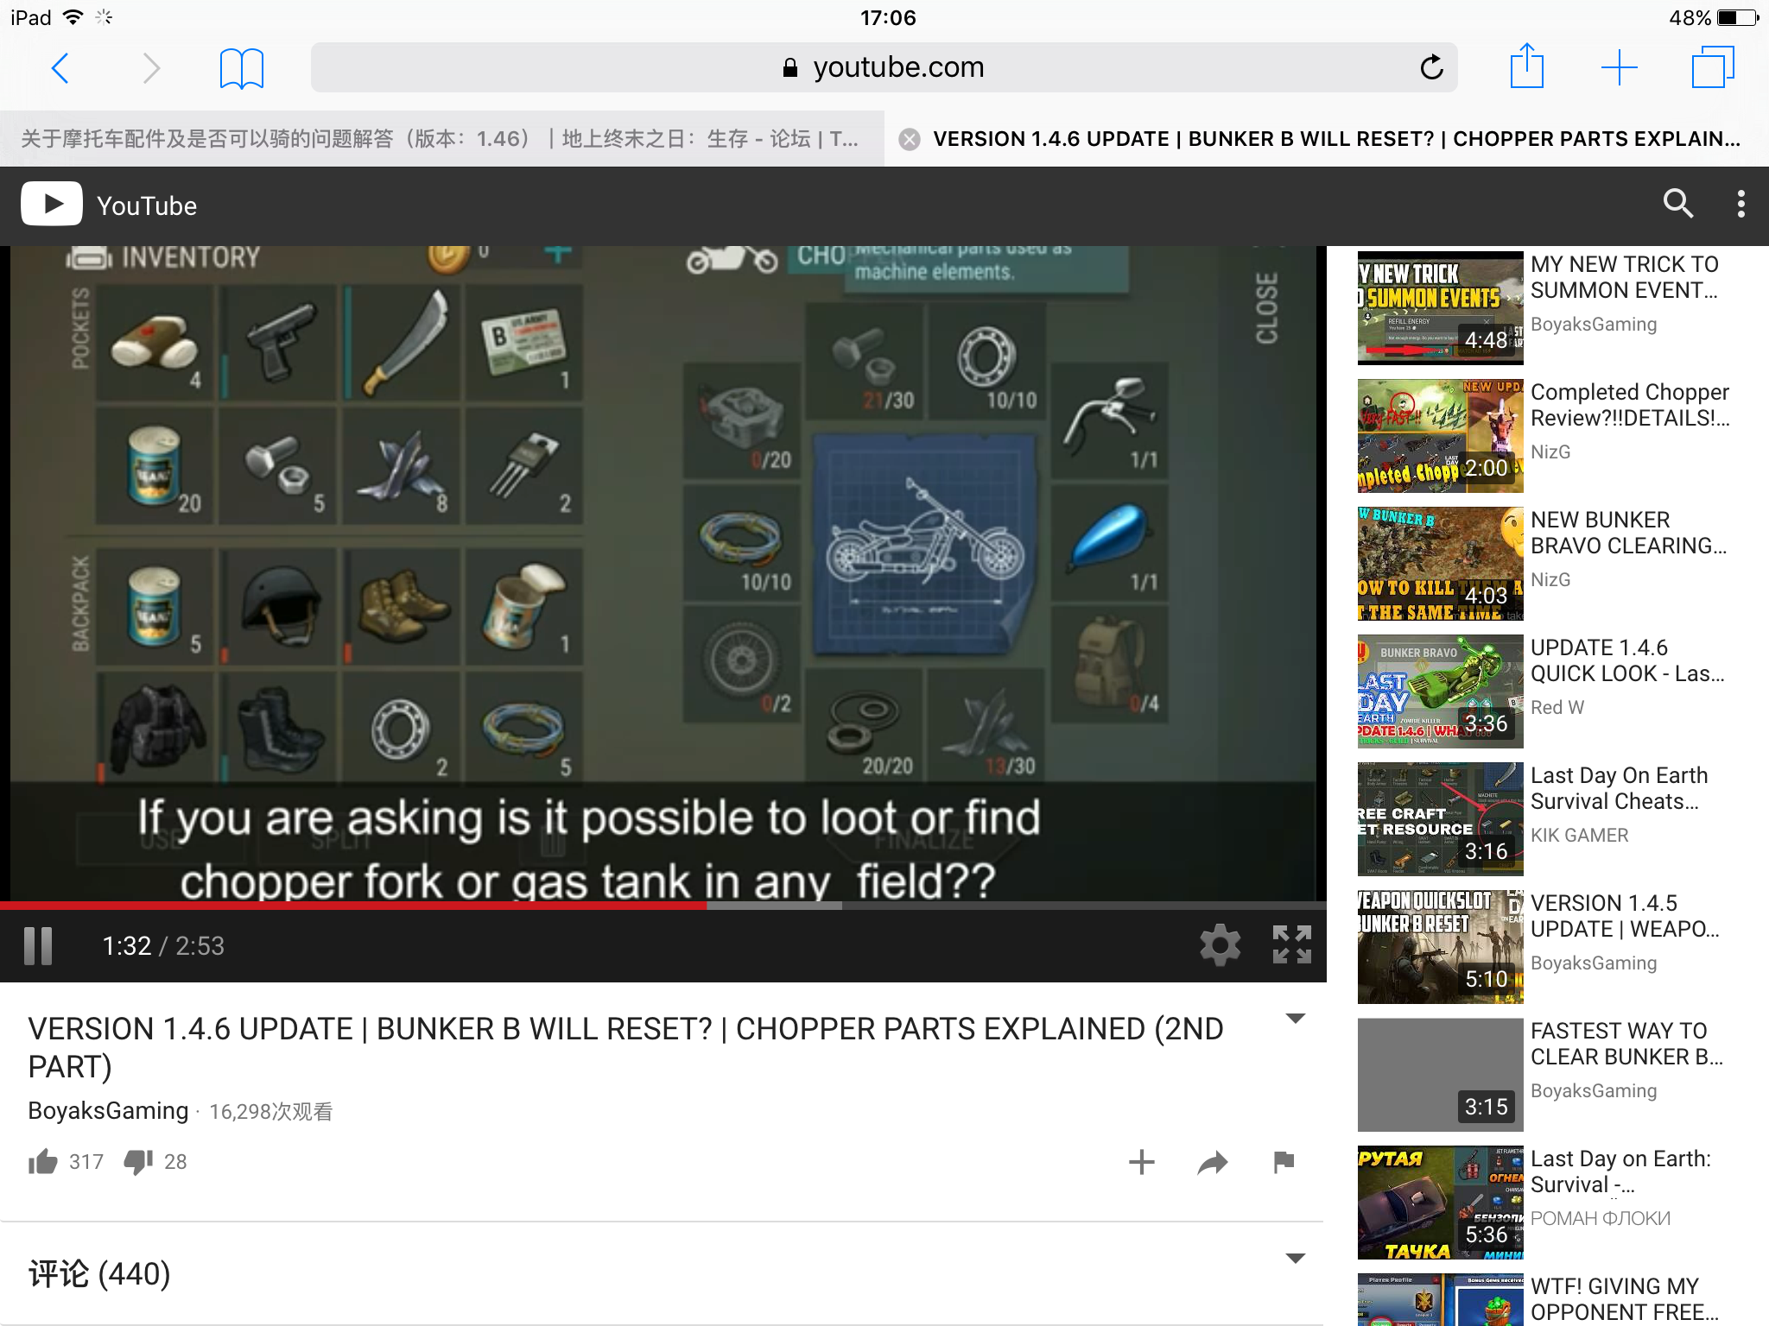Viewport: 1769px width, 1326px height.
Task: Tap the 317 likes count
Action: (x=86, y=1162)
